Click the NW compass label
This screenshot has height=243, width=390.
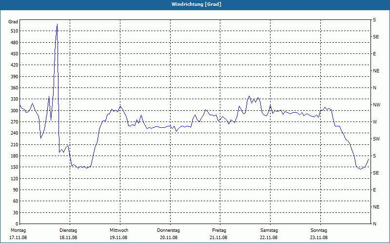click(x=376, y=105)
